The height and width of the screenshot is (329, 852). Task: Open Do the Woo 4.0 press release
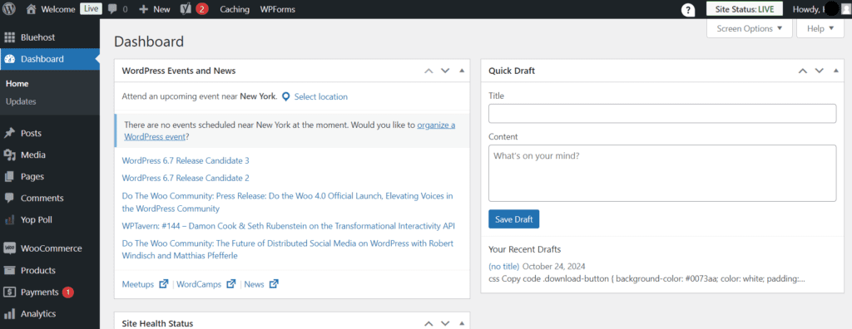click(x=287, y=202)
